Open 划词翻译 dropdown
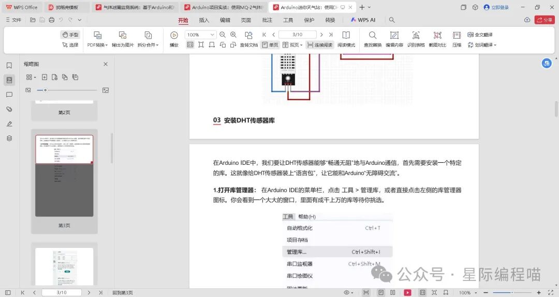 click(482, 45)
